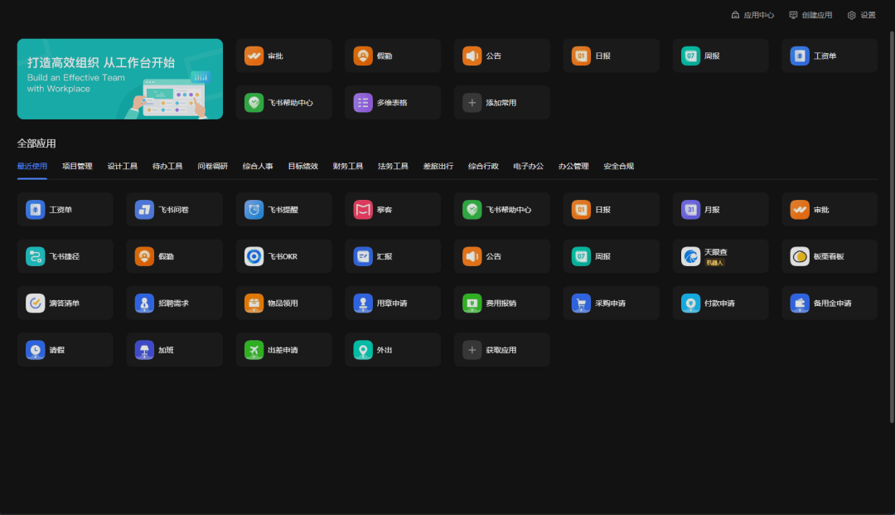This screenshot has height=515, width=895.
Task: Switch to the 办公管理 tab
Action: (x=573, y=166)
